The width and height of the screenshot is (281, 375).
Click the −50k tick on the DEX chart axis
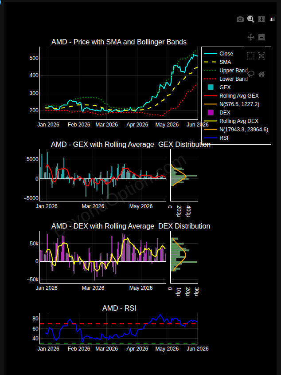[32, 280]
